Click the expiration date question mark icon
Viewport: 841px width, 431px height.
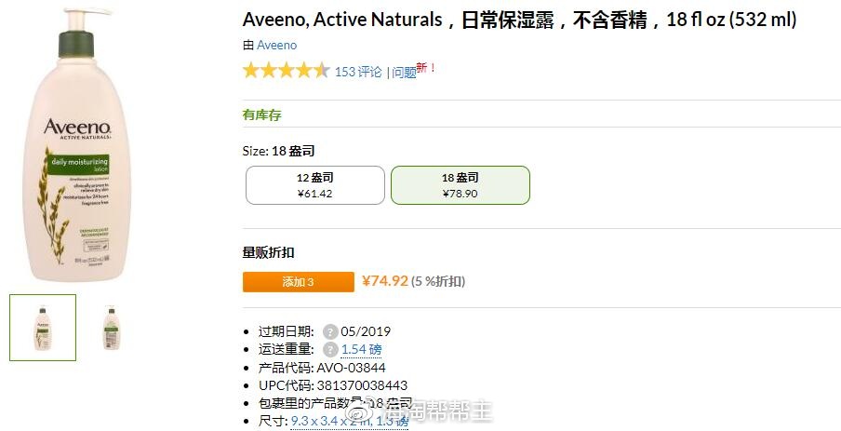click(x=330, y=331)
